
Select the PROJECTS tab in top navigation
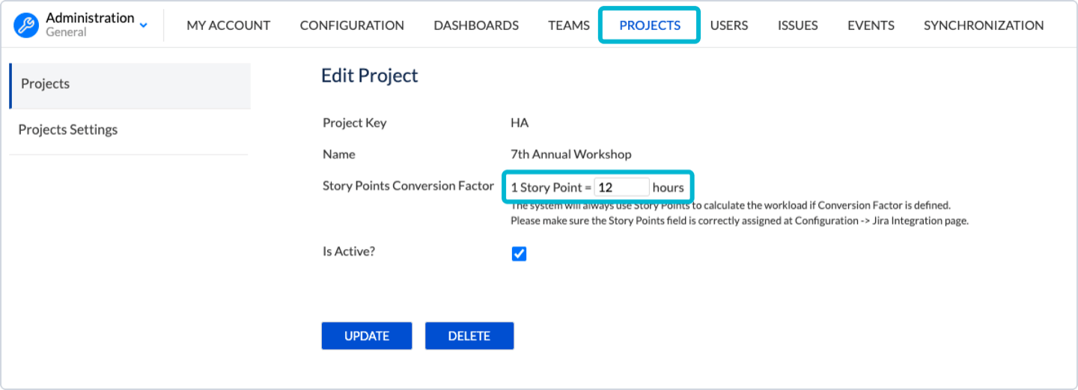(650, 25)
